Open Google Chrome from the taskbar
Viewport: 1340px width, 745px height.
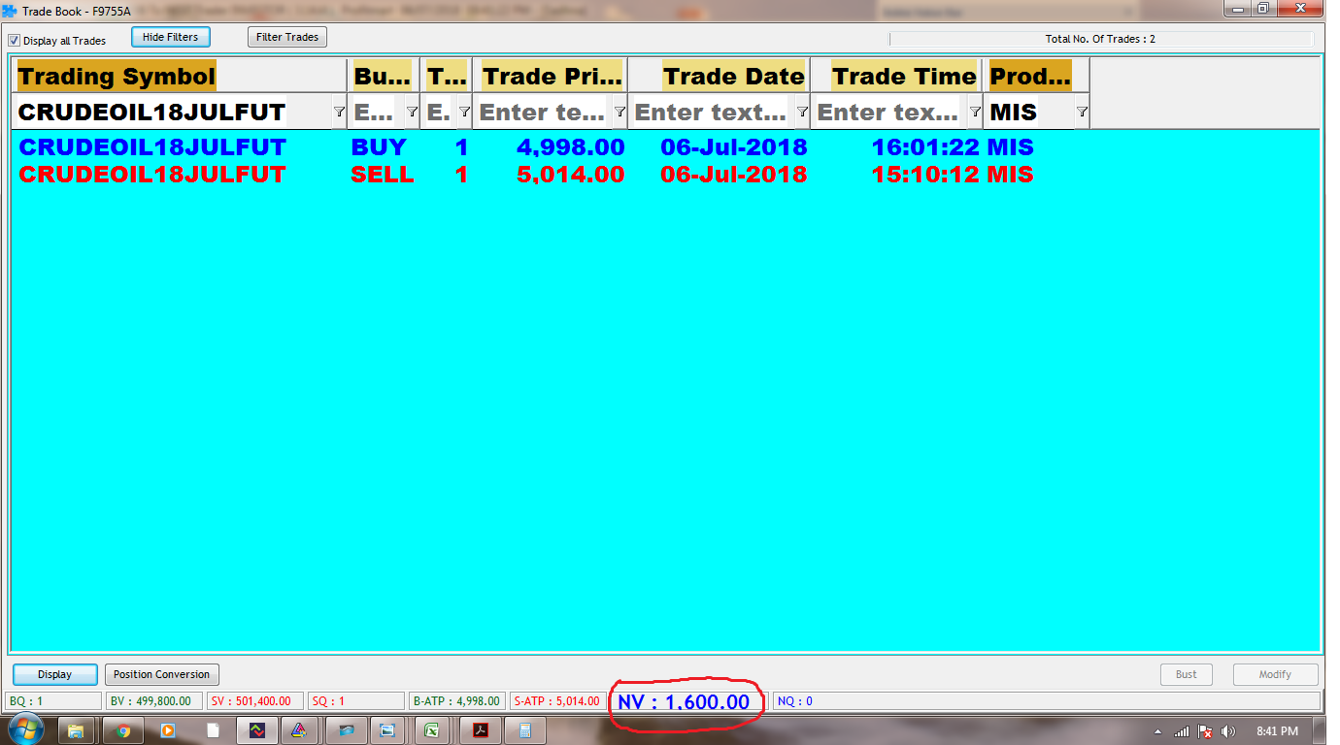pos(123,730)
